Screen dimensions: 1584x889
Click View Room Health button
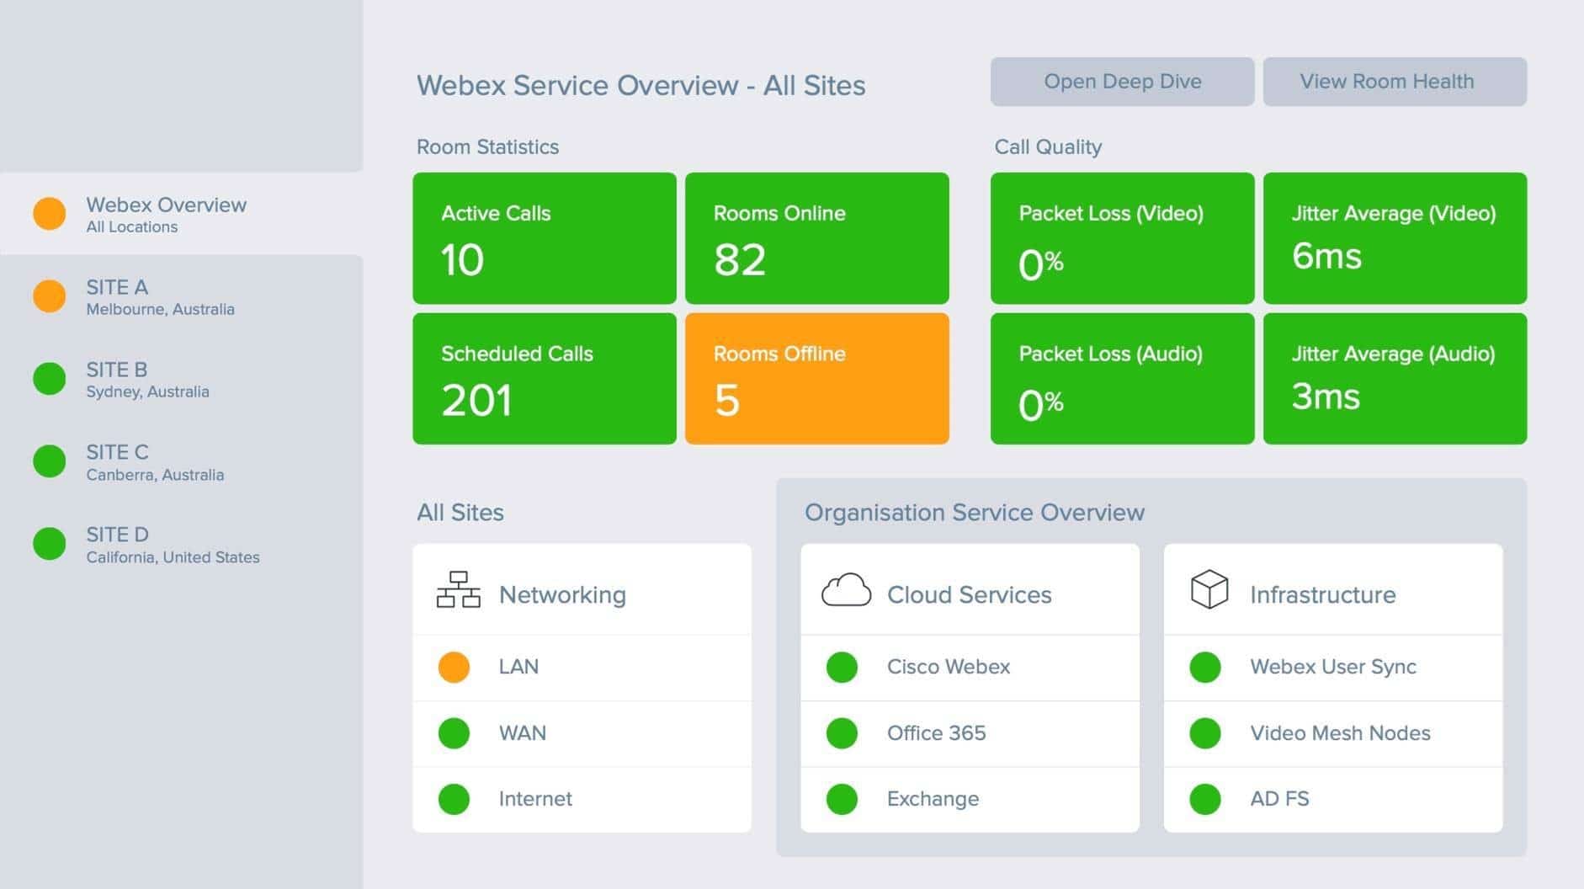[x=1395, y=82]
